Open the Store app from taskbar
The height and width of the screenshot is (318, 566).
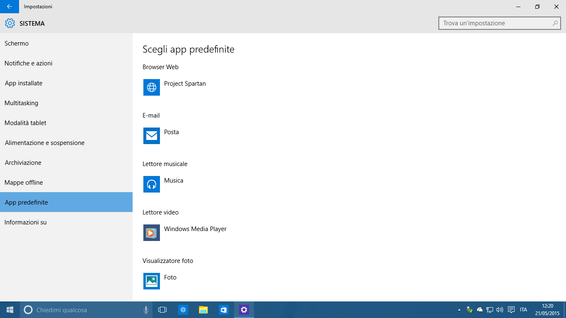pos(224,310)
